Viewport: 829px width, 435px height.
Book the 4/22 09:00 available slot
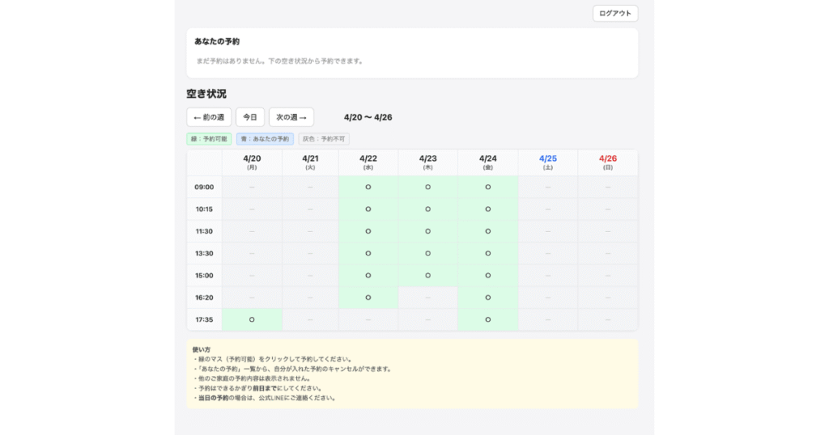(368, 187)
